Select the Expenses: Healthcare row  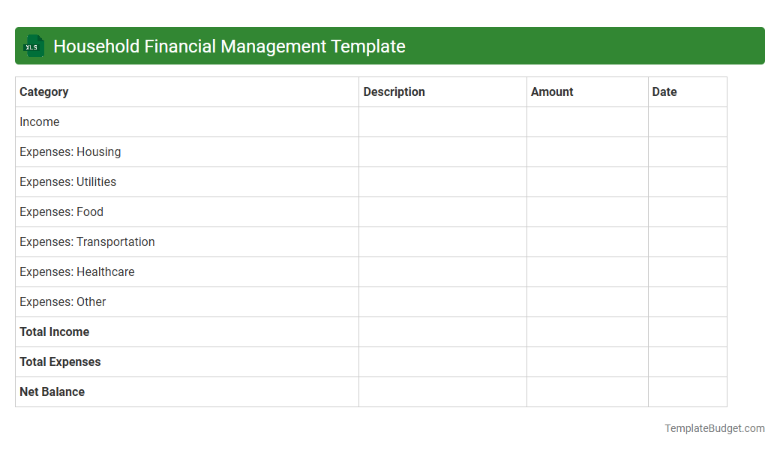click(x=77, y=271)
